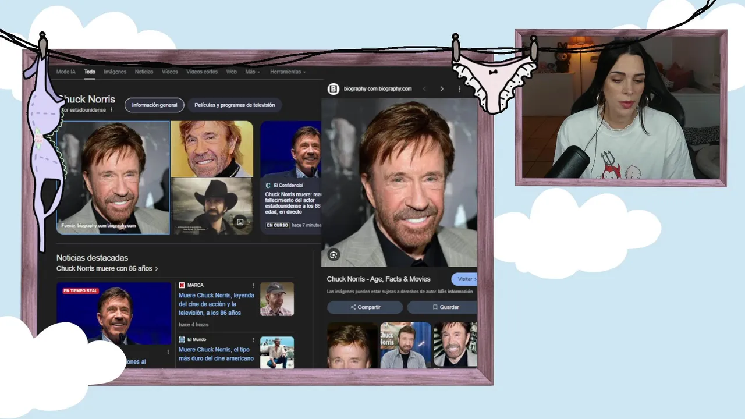Select the Todo results tab

click(90, 72)
